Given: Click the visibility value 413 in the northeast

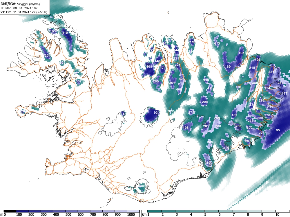Looking at the screenshot, I should (x=217, y=44).
